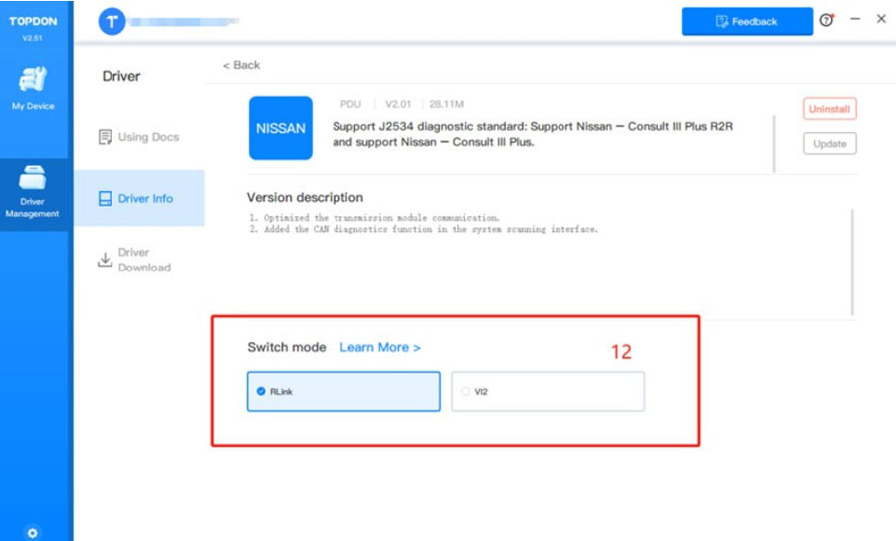Select the Driver Info tab
Image resolution: width=896 pixels, height=541 pixels.
click(x=138, y=198)
